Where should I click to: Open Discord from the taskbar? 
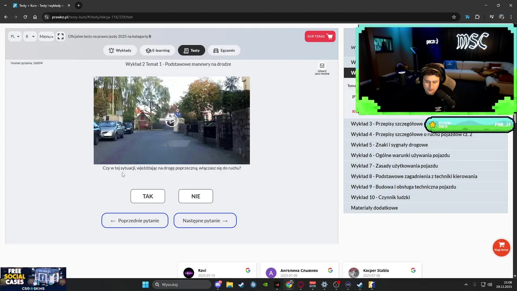click(219, 285)
